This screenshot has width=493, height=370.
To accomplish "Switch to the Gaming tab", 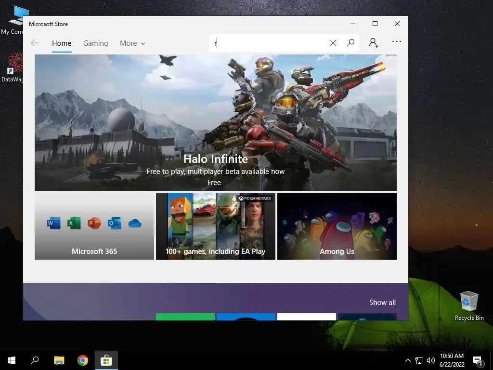I will tap(96, 43).
